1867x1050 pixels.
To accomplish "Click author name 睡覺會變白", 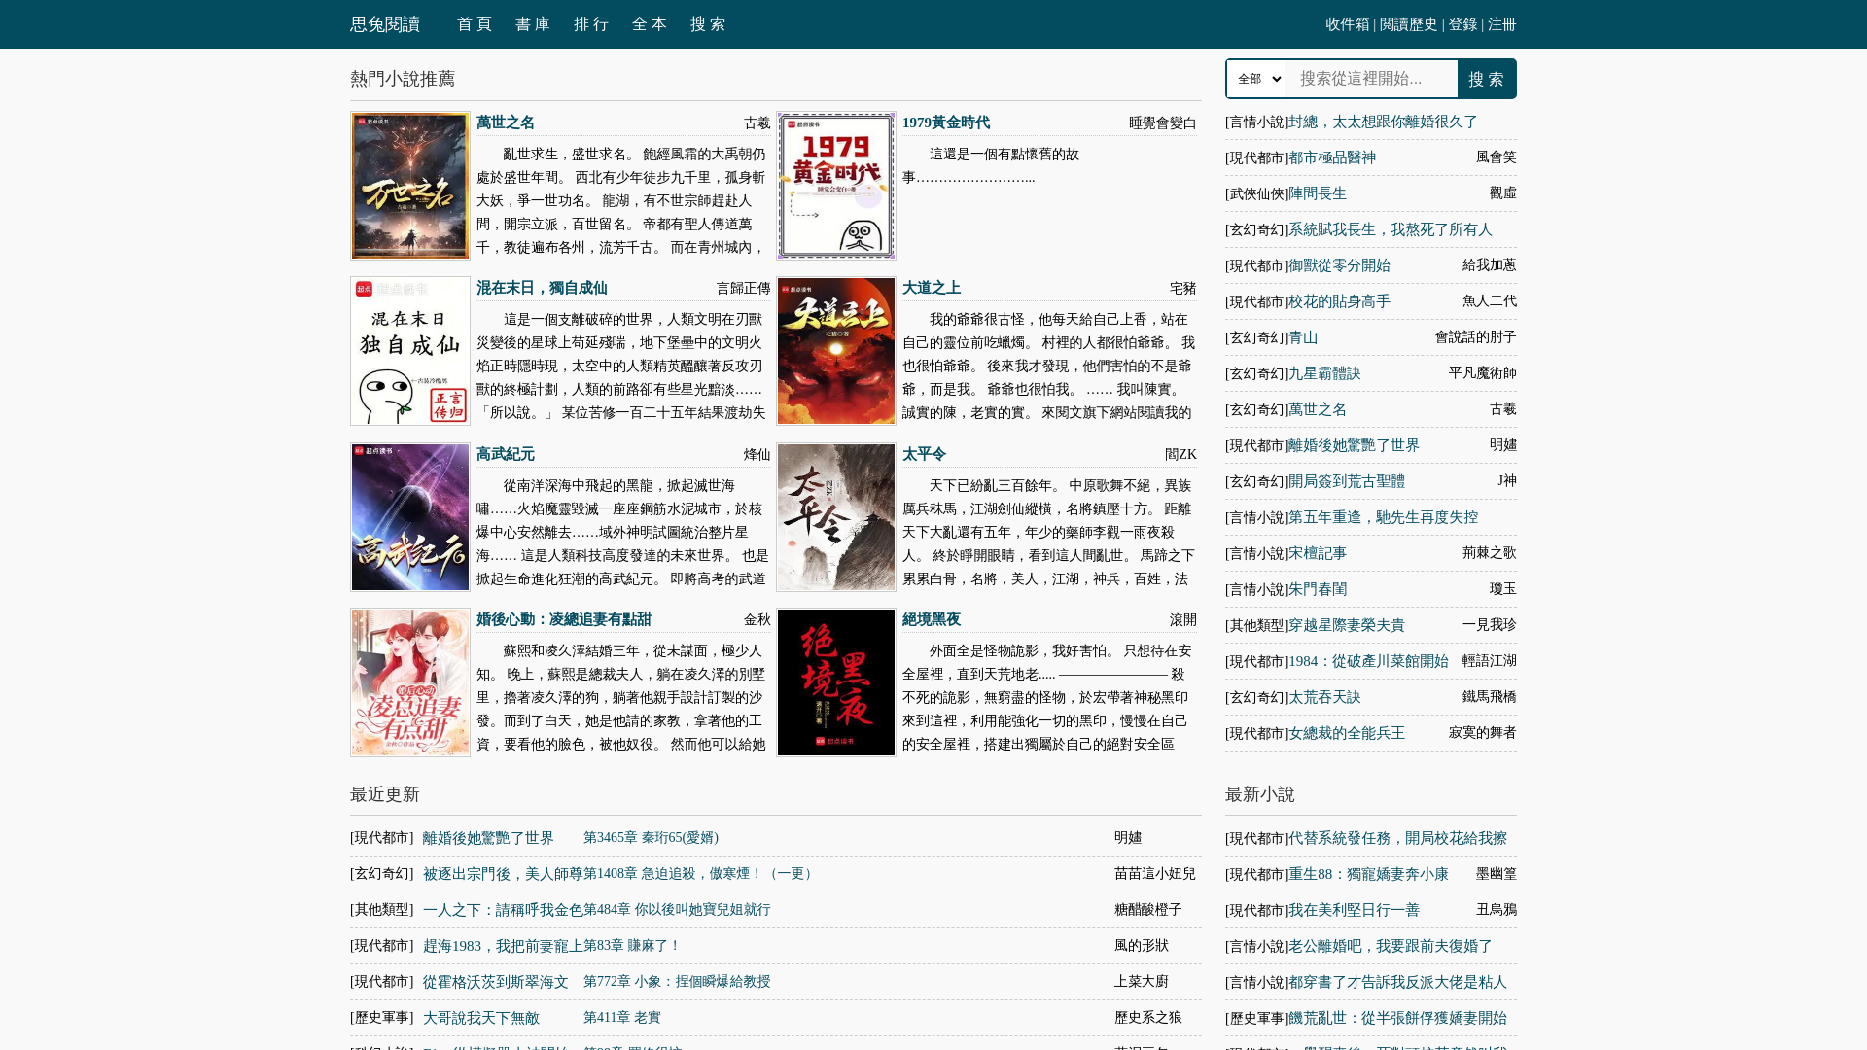I will click(1163, 122).
